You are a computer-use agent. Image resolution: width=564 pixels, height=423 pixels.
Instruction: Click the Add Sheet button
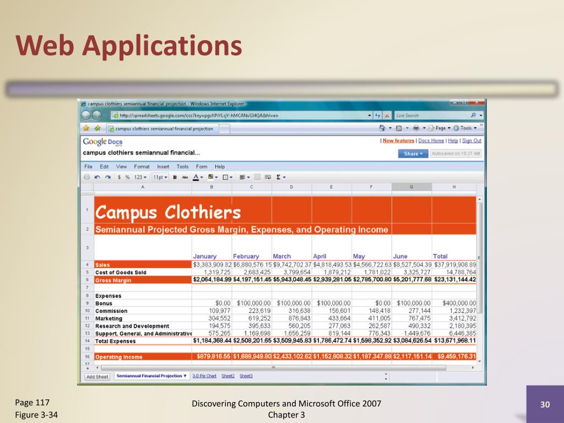[97, 377]
